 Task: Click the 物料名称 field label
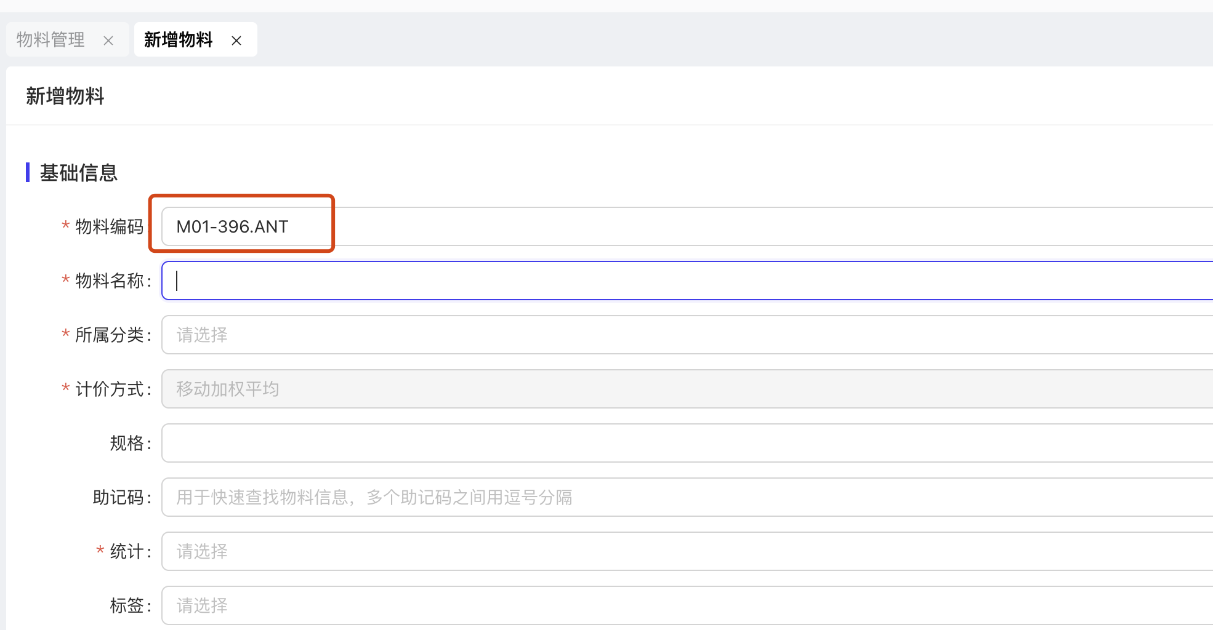(x=109, y=281)
